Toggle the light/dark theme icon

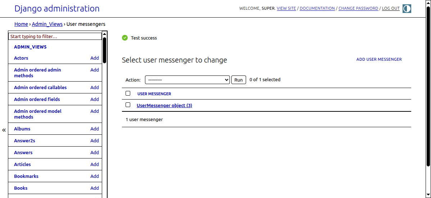point(407,9)
